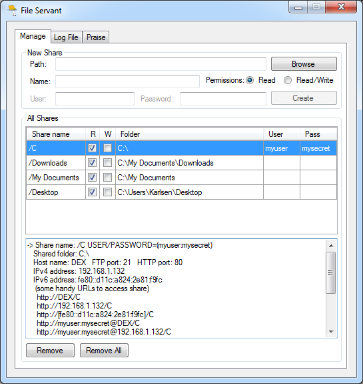Minimize the File Servant window
Viewport: 363px width, 384px height.
coord(298,7)
